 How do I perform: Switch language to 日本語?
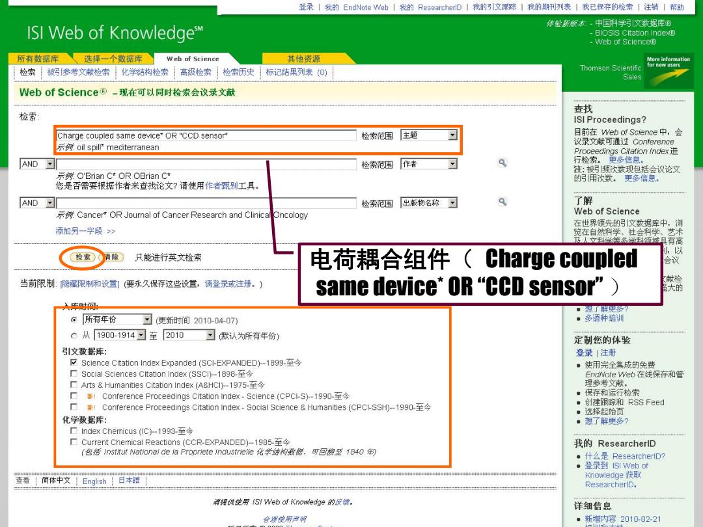coord(129,480)
